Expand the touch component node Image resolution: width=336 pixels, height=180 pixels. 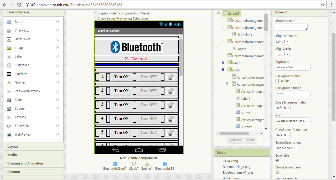pyautogui.click(x=223, y=63)
